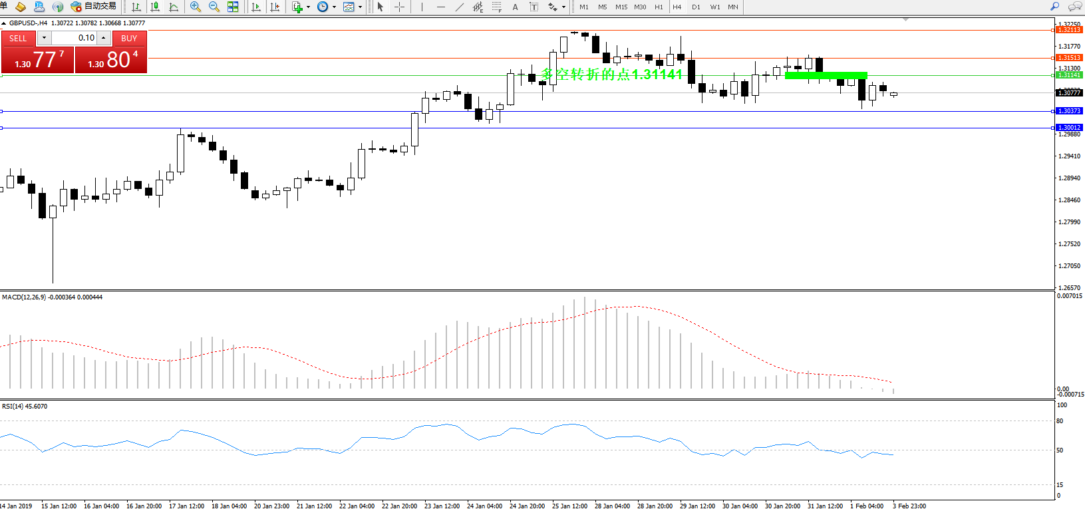Switch chart to candlestick display mode
Image resolution: width=1085 pixels, height=513 pixels.
155,7
